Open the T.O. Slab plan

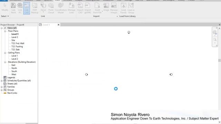click(x=16, y=50)
